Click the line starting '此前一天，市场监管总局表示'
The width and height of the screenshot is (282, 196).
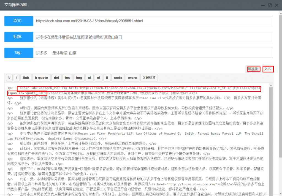(x=136, y=184)
